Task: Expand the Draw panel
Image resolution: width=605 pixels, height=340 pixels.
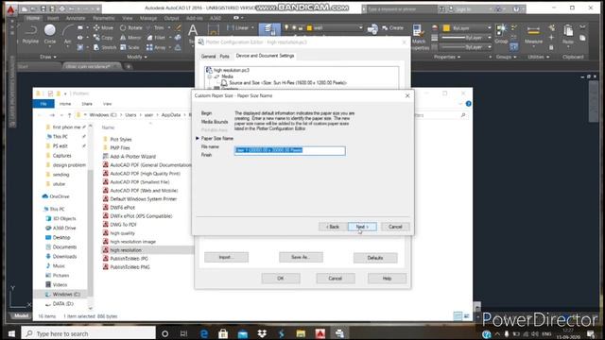Action: coord(48,57)
